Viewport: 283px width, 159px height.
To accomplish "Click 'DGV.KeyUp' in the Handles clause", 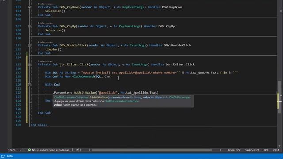I will point(167,26).
